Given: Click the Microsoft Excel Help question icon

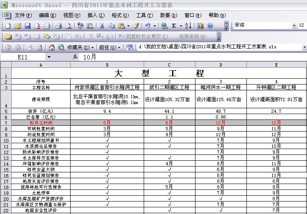Looking at the screenshot, I should [x=210, y=26].
